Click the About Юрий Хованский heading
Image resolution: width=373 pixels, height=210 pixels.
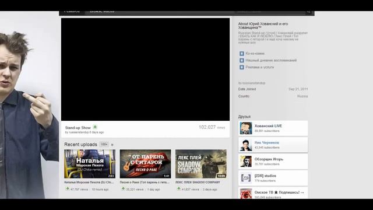(x=263, y=26)
